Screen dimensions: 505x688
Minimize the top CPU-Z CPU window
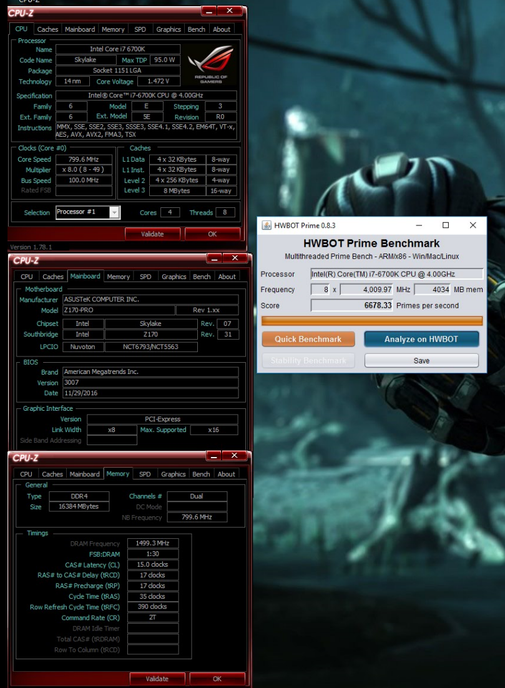click(209, 11)
